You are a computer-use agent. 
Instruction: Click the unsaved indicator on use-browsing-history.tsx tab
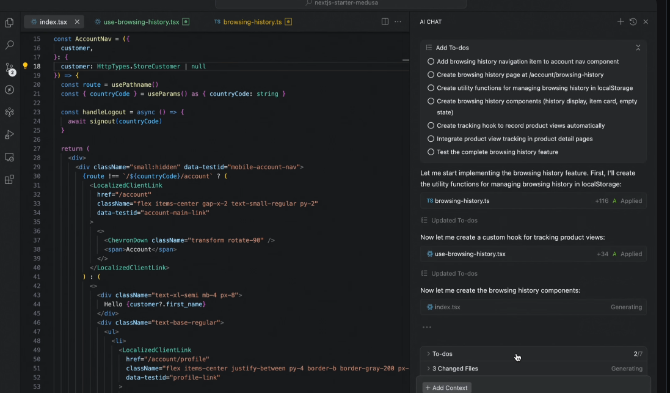click(x=186, y=21)
